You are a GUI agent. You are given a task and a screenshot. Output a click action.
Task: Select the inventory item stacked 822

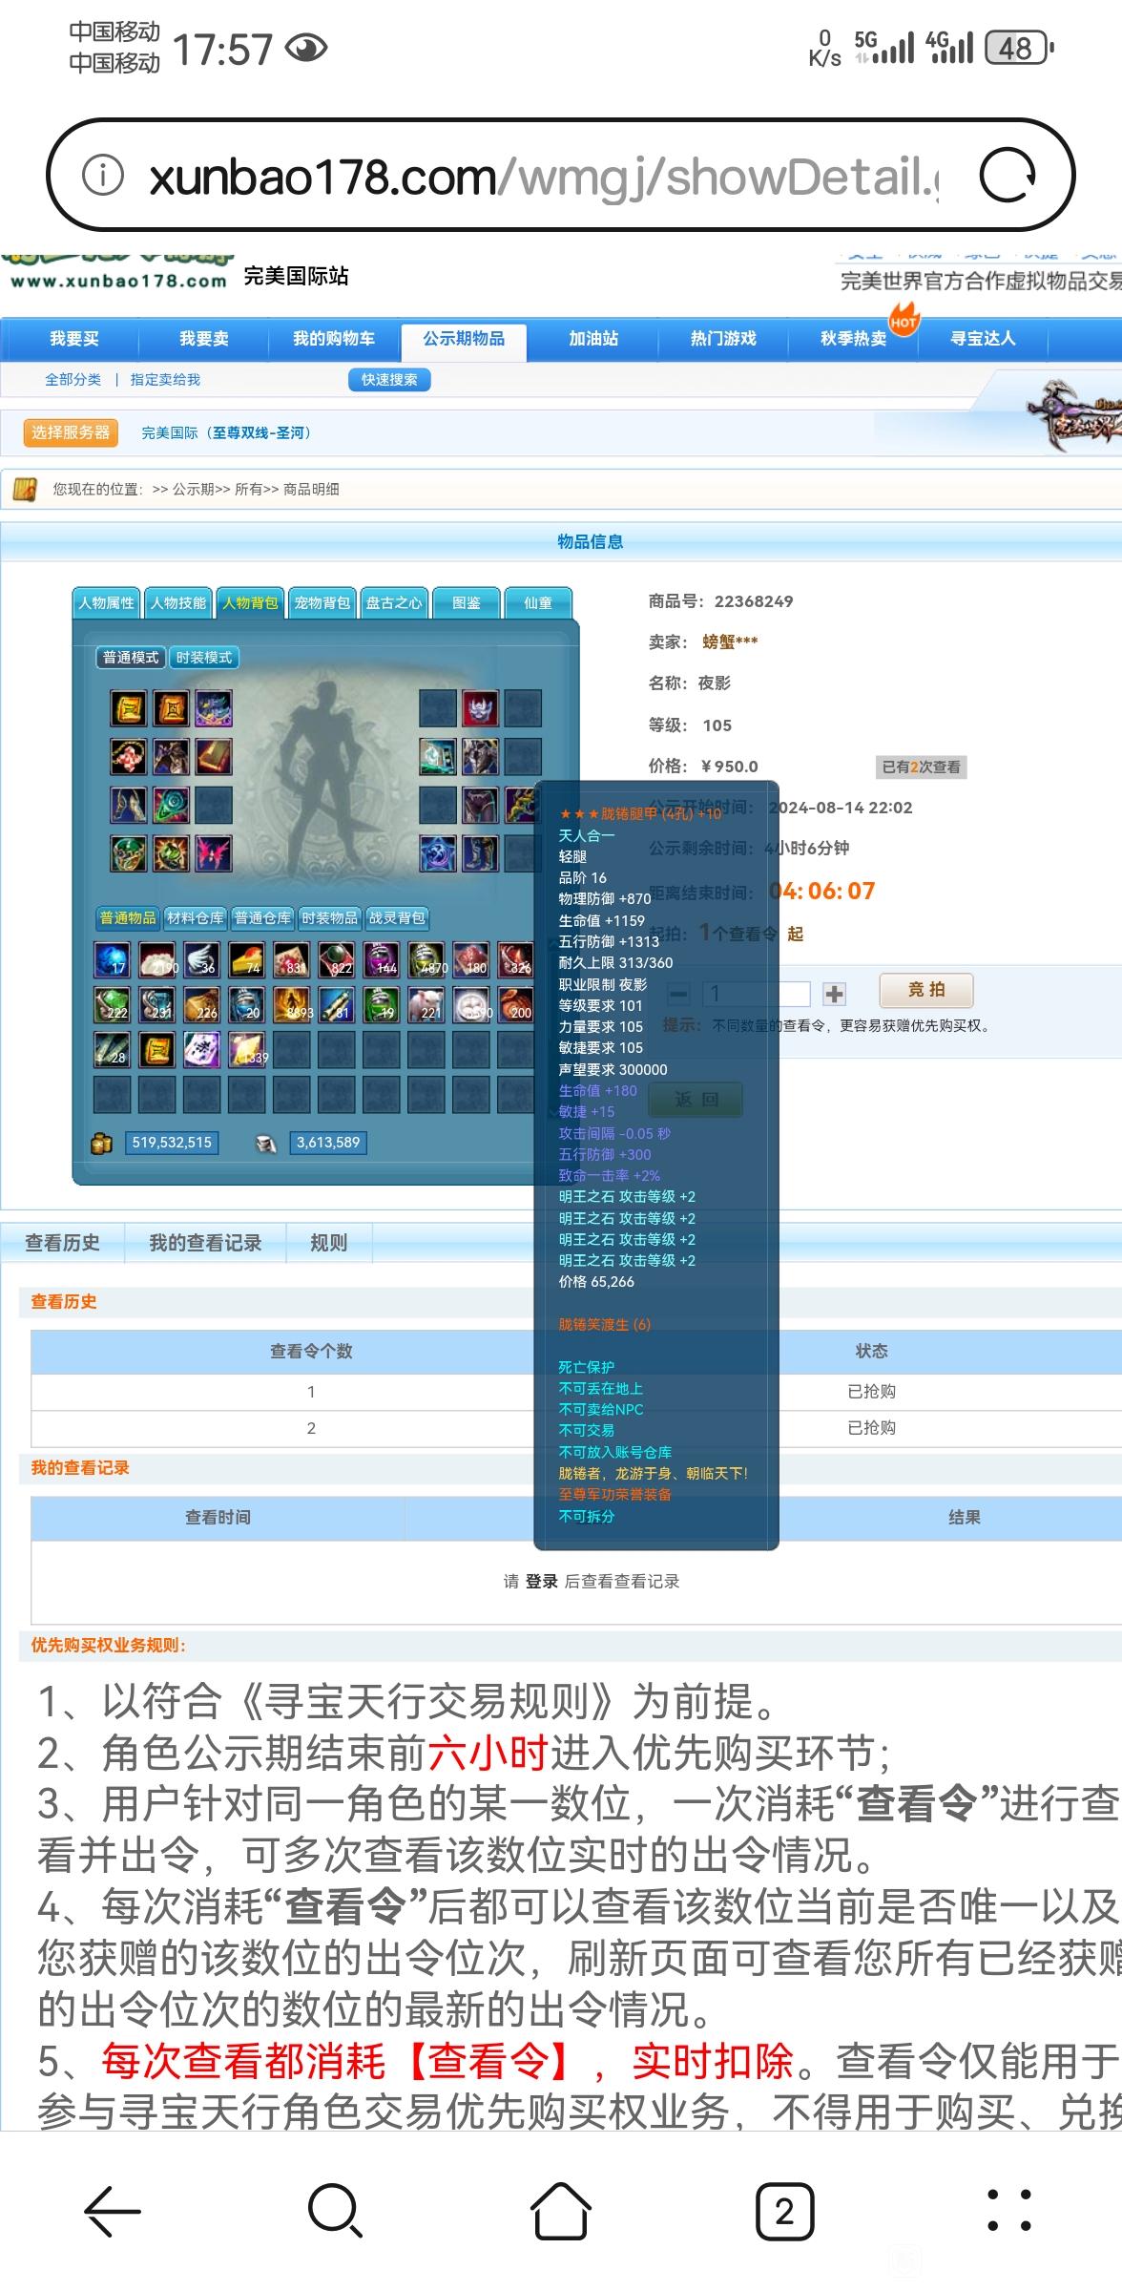[336, 958]
